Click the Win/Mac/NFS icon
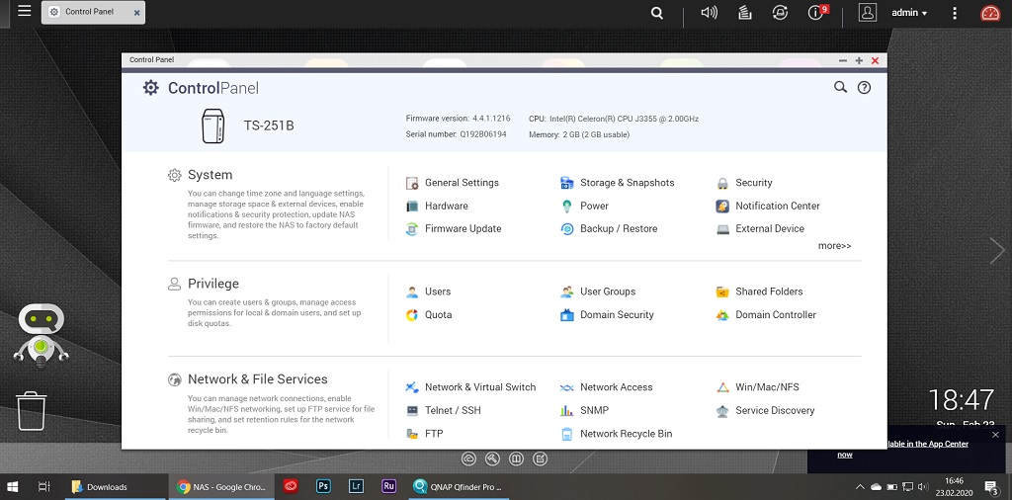1012x500 pixels. tap(722, 387)
